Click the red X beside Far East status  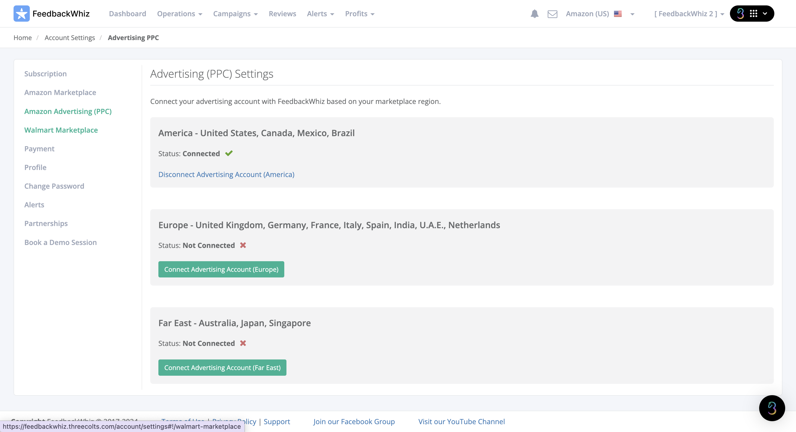point(243,343)
